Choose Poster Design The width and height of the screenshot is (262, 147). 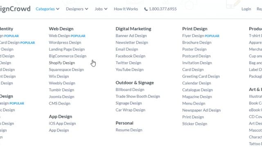pyautogui.click(x=194, y=49)
